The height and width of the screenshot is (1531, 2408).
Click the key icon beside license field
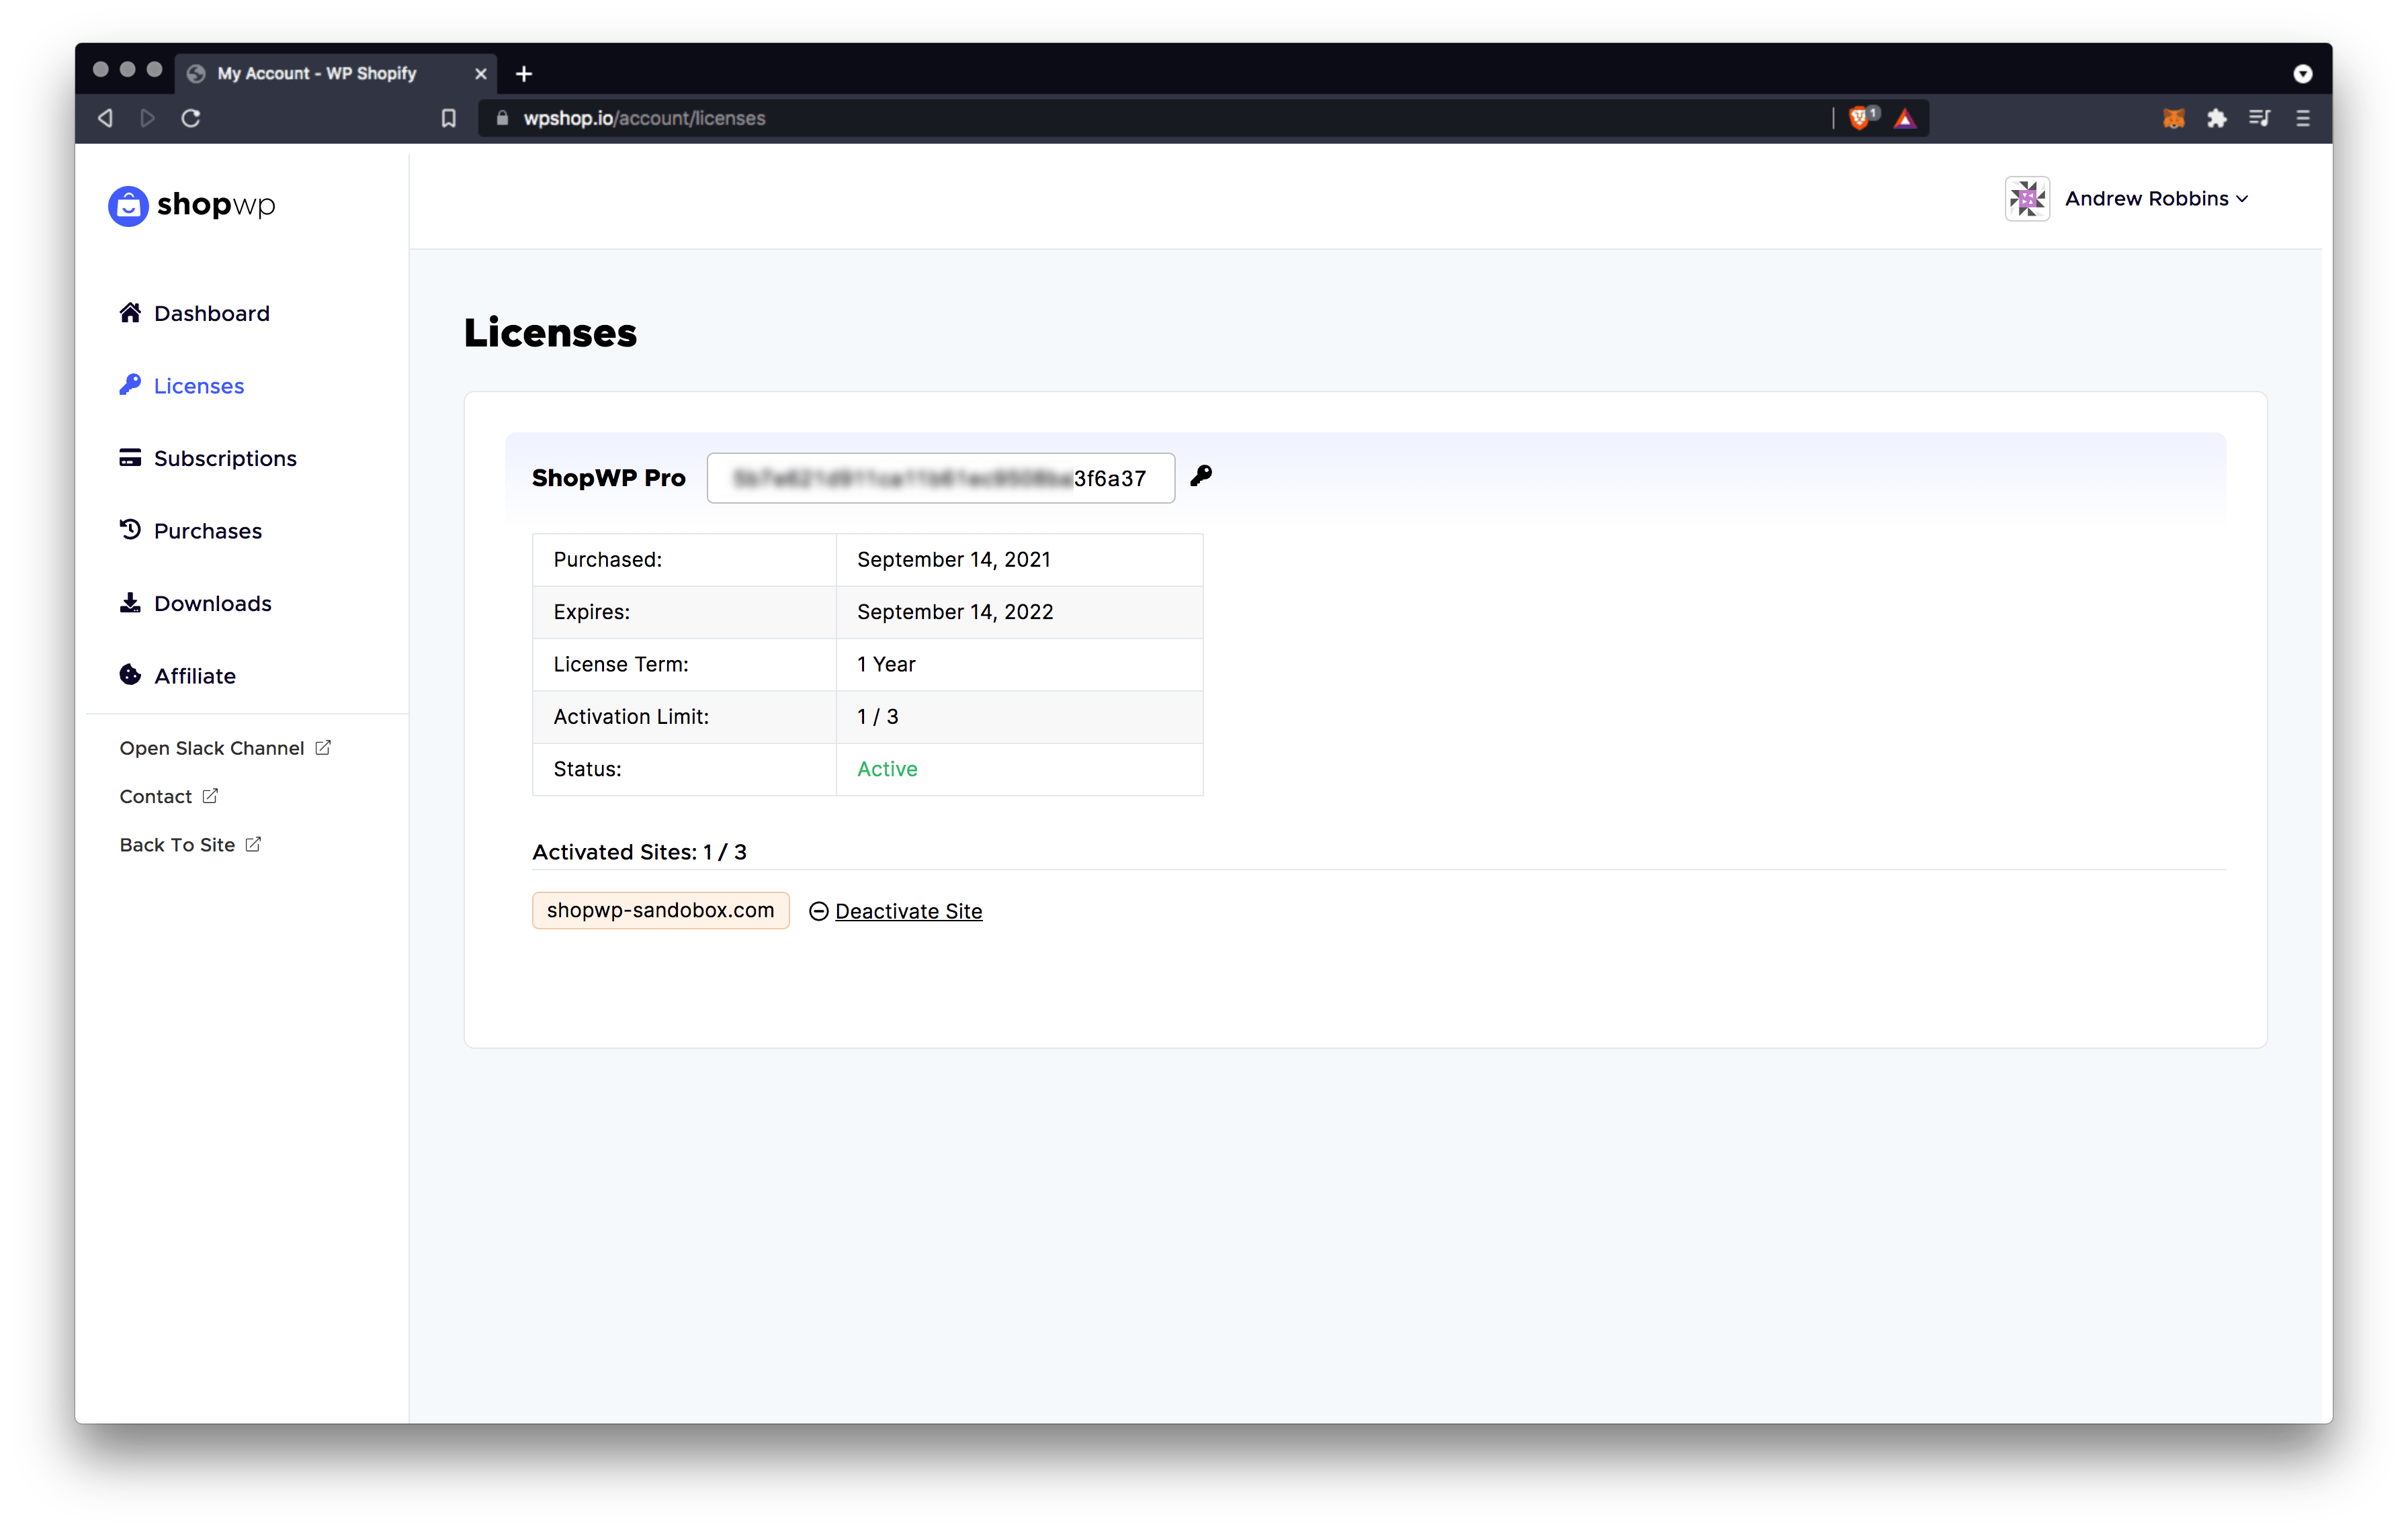(1201, 475)
